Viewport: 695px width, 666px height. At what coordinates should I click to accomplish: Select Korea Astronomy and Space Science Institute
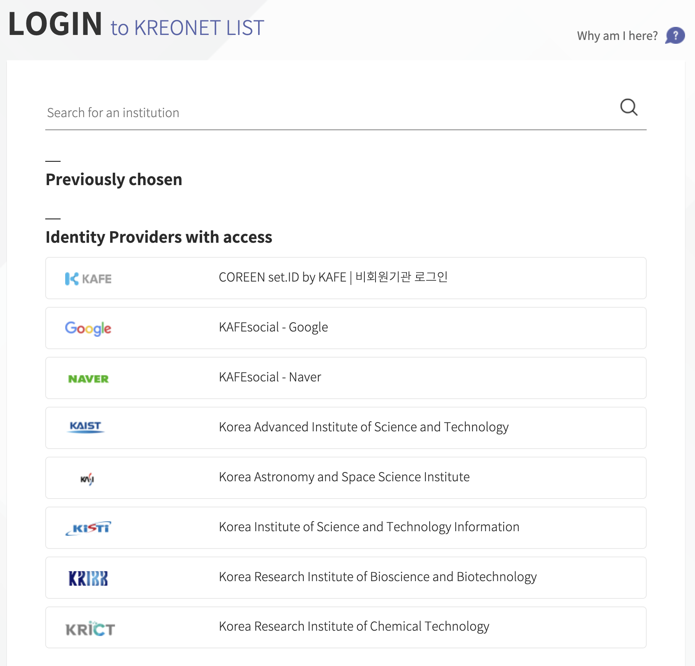344,477
